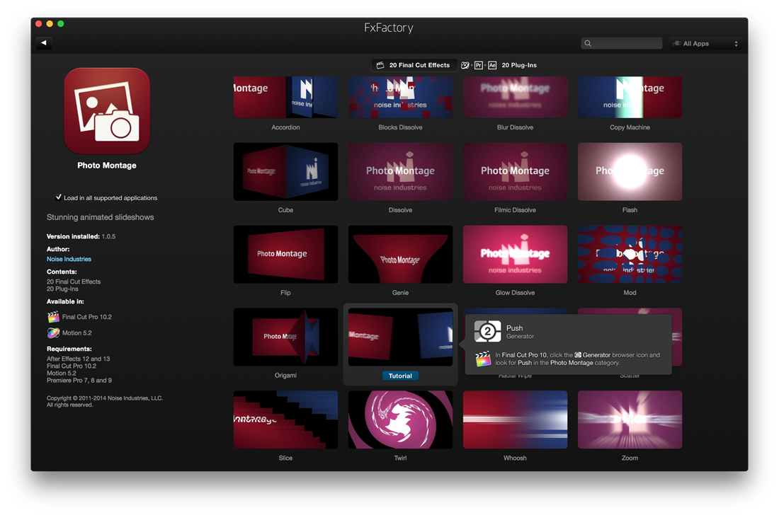
Task: Click the Accordion caption label
Action: pos(285,127)
